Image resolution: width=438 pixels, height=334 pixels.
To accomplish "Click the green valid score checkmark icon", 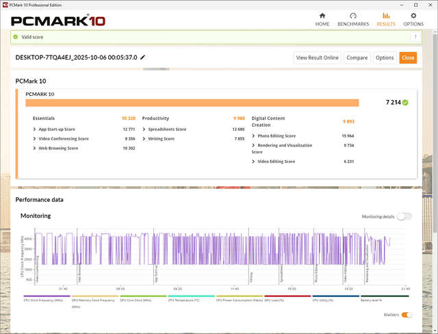I will point(16,37).
